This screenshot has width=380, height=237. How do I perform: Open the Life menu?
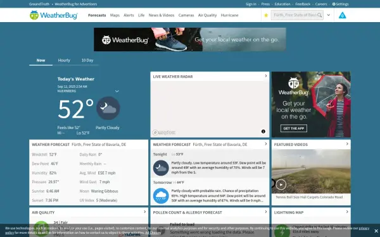pos(141,15)
